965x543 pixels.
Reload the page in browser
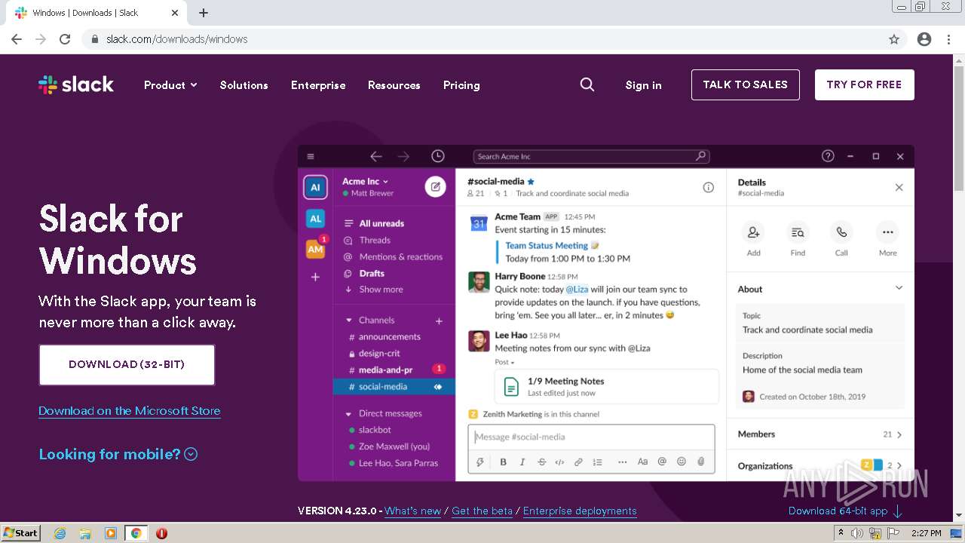point(65,39)
